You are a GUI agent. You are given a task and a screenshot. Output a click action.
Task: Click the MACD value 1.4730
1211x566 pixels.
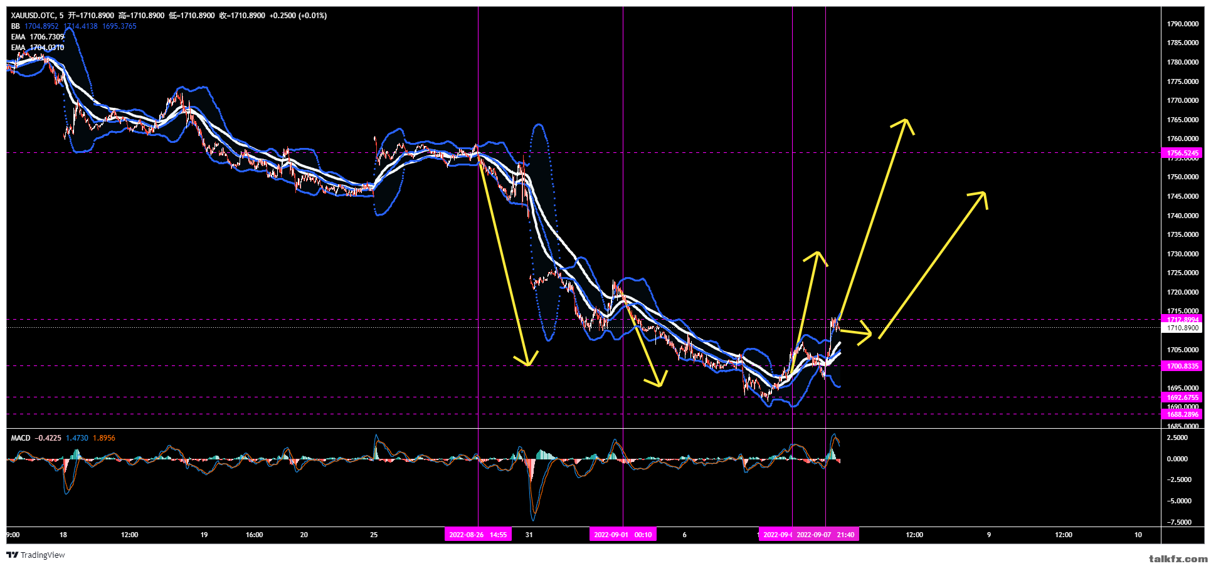(x=77, y=438)
